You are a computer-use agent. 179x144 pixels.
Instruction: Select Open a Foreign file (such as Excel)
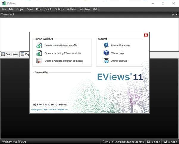point(64,61)
